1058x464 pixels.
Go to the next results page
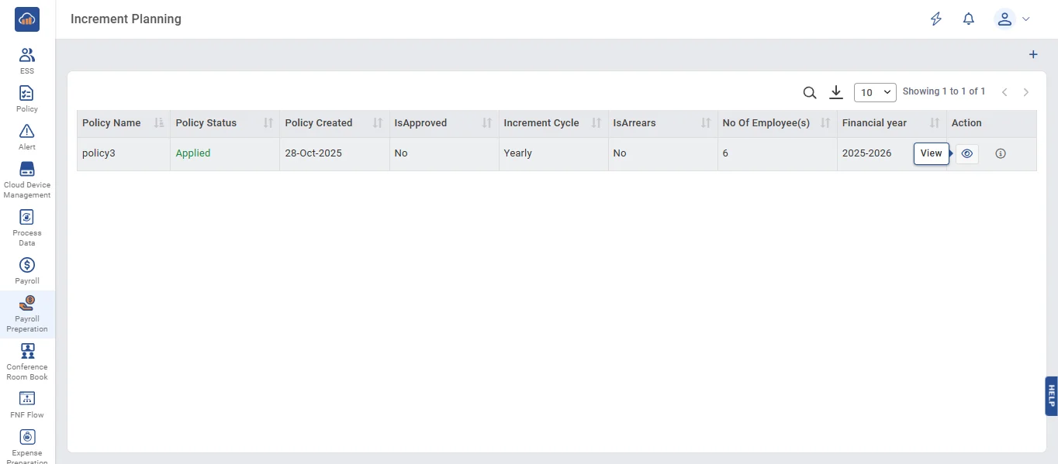pos(1025,93)
